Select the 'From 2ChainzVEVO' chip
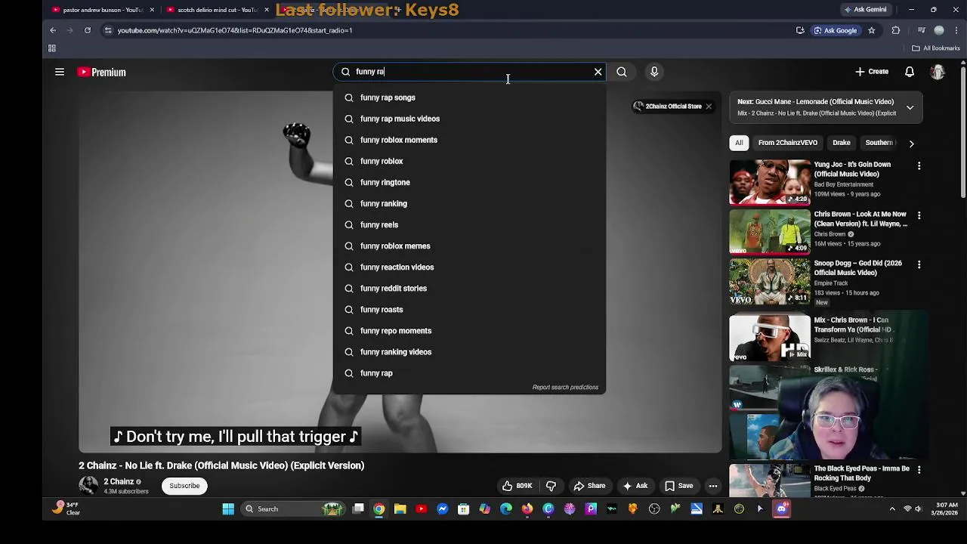Viewport: 967px width, 544px height. point(788,143)
